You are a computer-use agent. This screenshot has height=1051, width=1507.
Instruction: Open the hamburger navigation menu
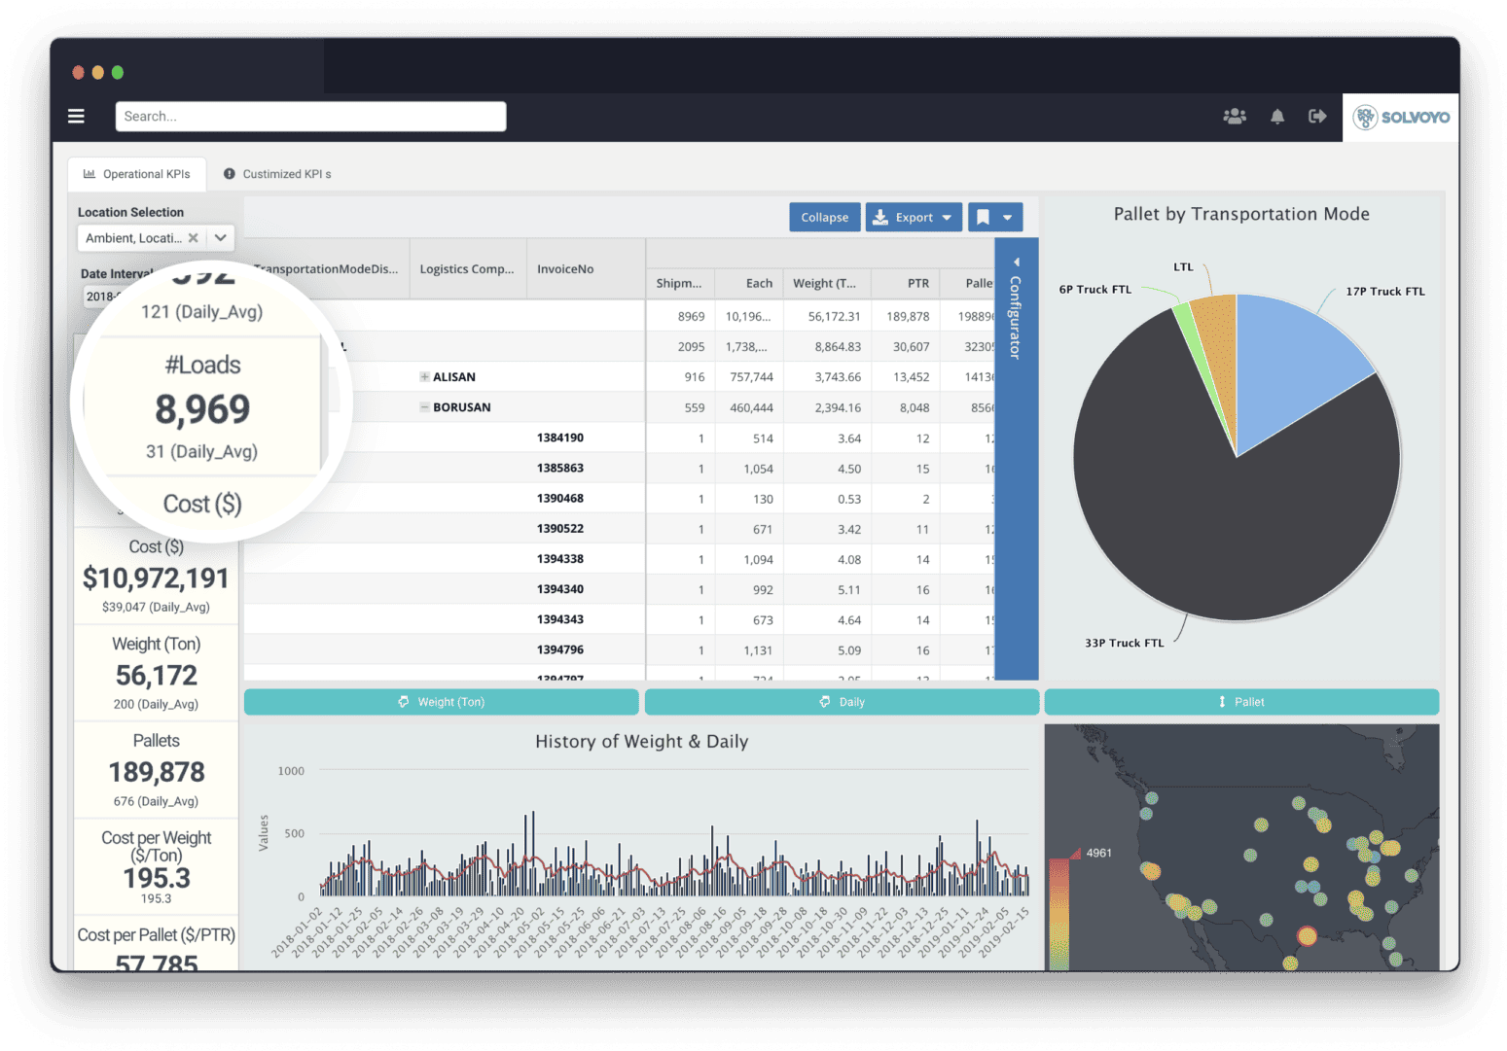(76, 116)
